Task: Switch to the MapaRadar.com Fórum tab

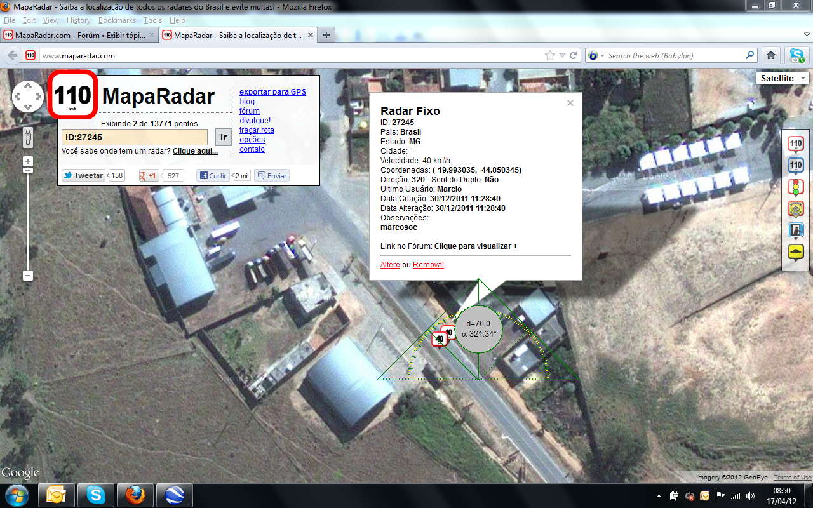Action: [x=79, y=35]
